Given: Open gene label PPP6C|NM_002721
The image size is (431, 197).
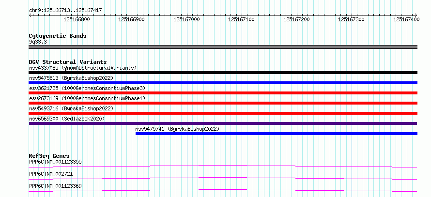Looking at the screenshot, I should click(x=51, y=174).
